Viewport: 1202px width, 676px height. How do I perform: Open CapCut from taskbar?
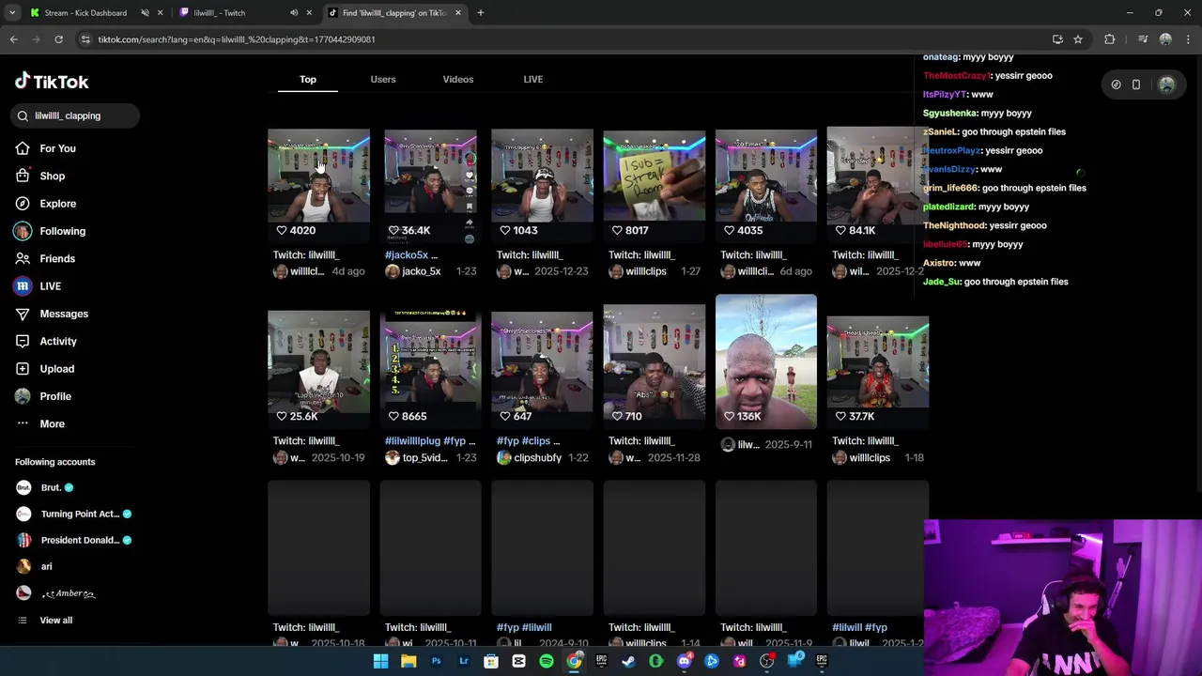(x=518, y=661)
